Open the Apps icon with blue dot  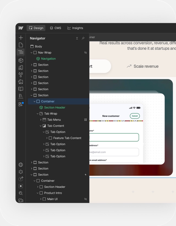pos(21,104)
